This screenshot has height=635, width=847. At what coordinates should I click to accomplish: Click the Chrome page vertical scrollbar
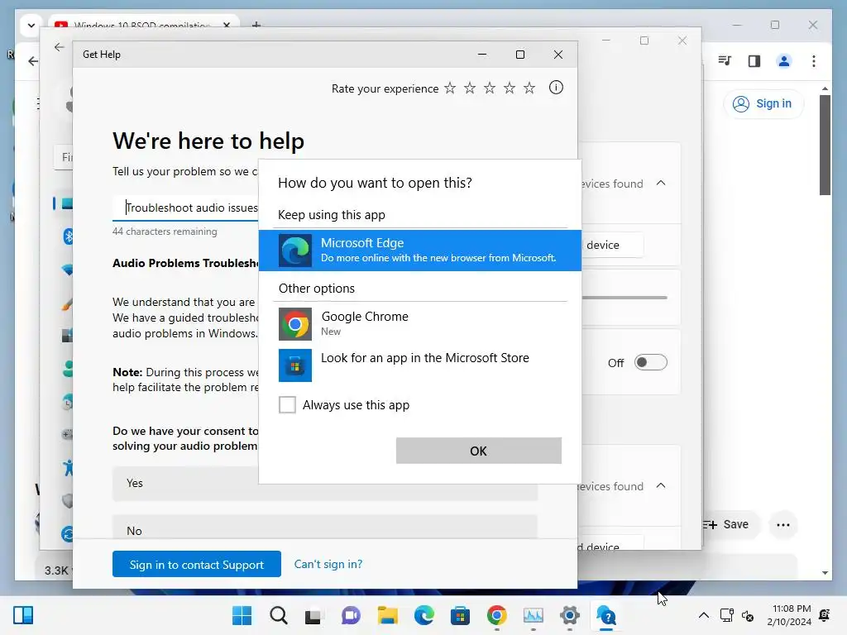[x=825, y=145]
